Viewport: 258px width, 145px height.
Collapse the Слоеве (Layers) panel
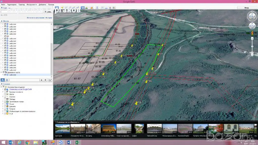2,84
